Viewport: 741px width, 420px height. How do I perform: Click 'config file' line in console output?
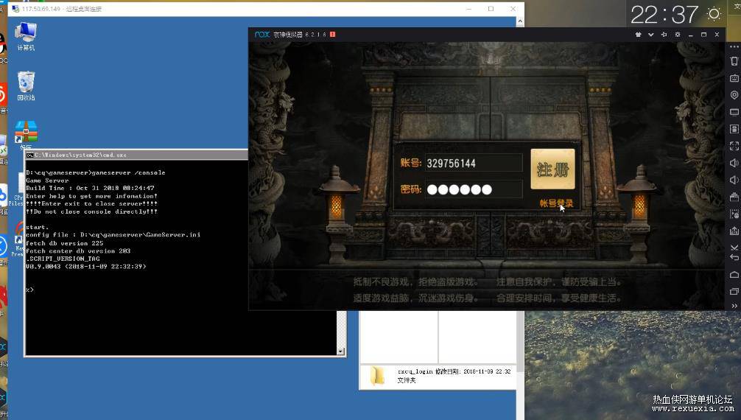(113, 234)
